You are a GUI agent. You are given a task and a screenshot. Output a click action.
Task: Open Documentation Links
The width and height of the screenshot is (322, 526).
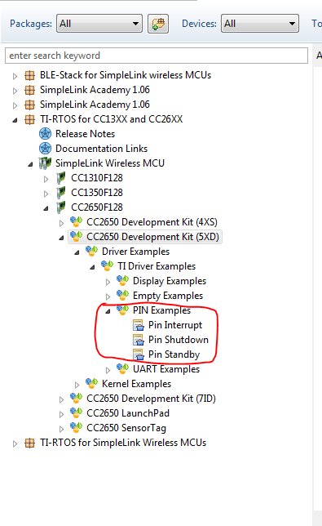click(x=101, y=149)
